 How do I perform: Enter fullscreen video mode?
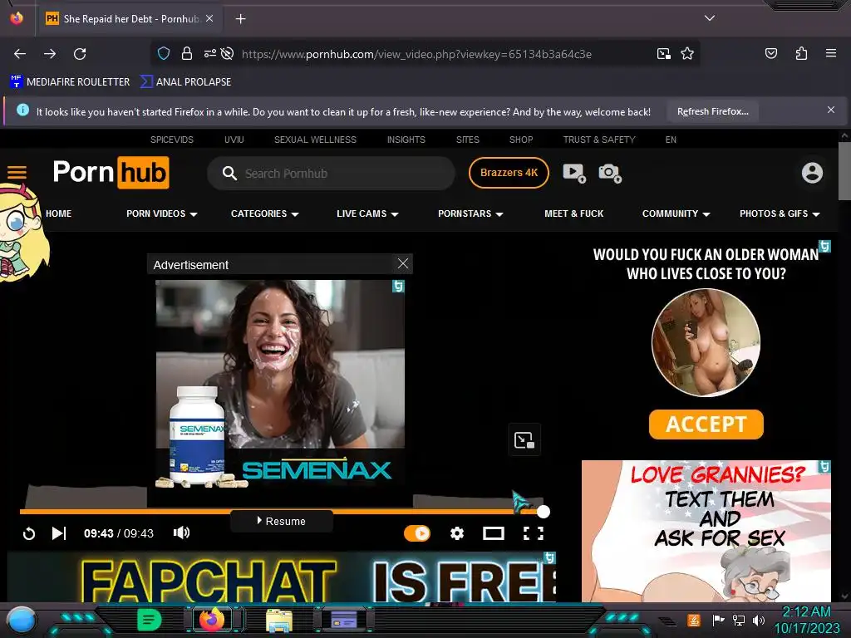[533, 534]
